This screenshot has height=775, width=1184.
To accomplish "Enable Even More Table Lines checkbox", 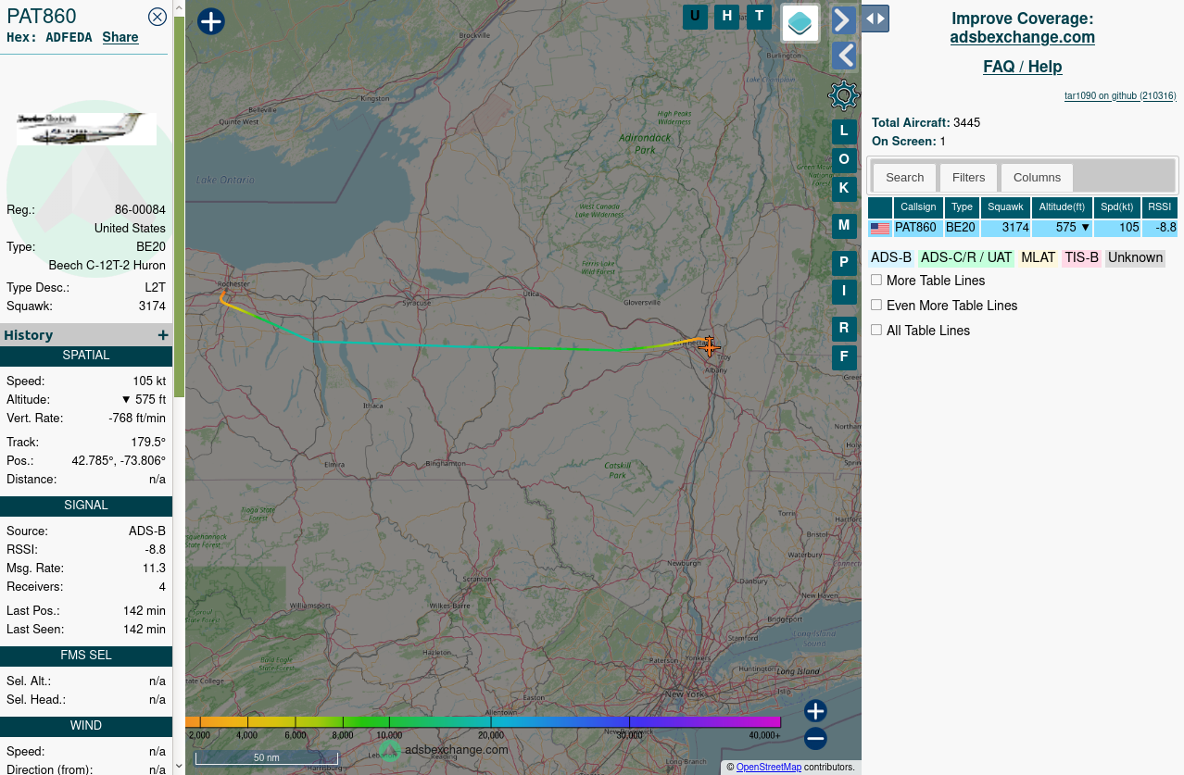I will 876,305.
